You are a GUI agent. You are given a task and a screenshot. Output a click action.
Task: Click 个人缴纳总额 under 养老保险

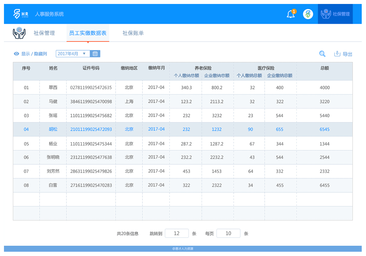tap(187, 76)
